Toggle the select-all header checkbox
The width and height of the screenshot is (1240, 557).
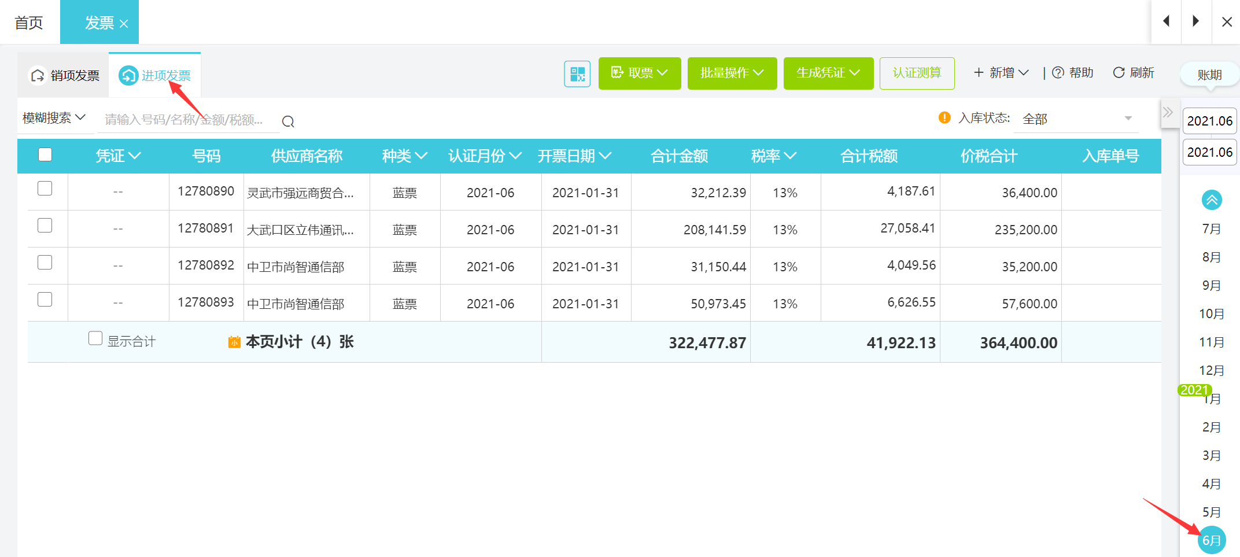[45, 154]
